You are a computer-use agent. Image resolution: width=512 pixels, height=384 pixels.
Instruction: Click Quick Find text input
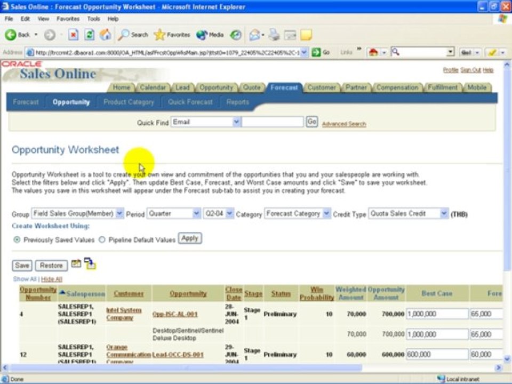273,122
